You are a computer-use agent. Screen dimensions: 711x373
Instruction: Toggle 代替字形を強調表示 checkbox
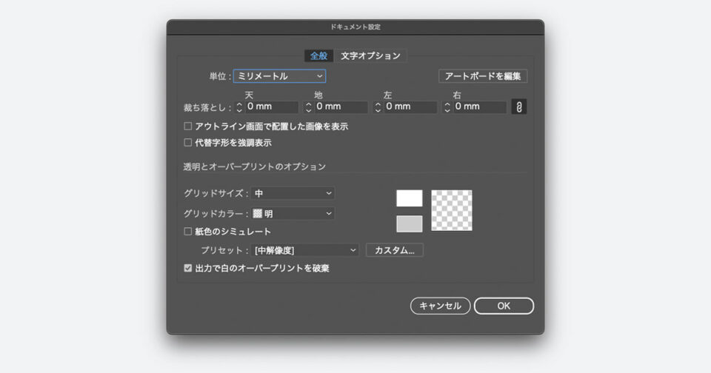pyautogui.click(x=188, y=142)
